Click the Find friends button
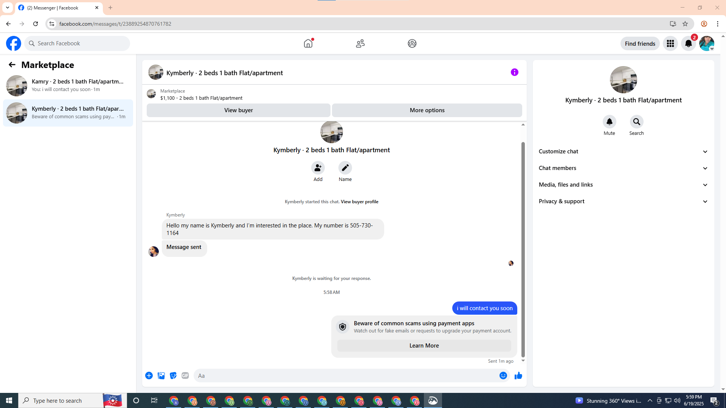This screenshot has height=408, width=726. (x=640, y=43)
